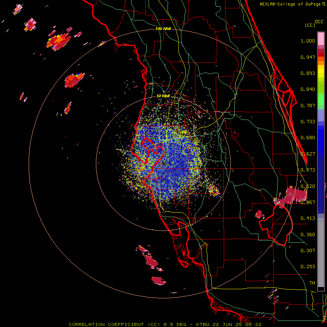Select the 0.467 color scale value
Viewport: 327px width, 327px height.
(308, 202)
